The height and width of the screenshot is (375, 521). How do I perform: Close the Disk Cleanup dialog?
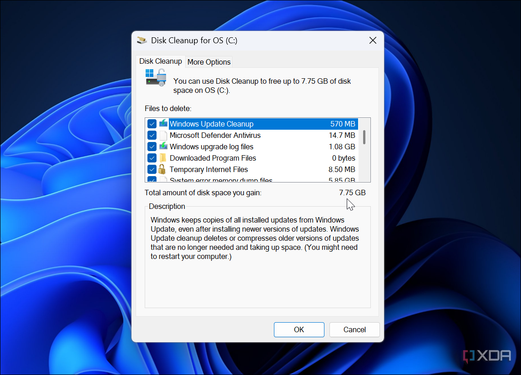coord(373,40)
